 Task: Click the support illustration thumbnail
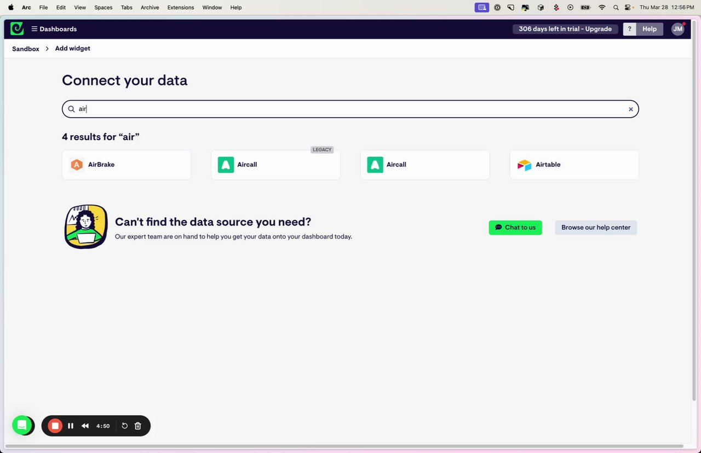tap(86, 226)
